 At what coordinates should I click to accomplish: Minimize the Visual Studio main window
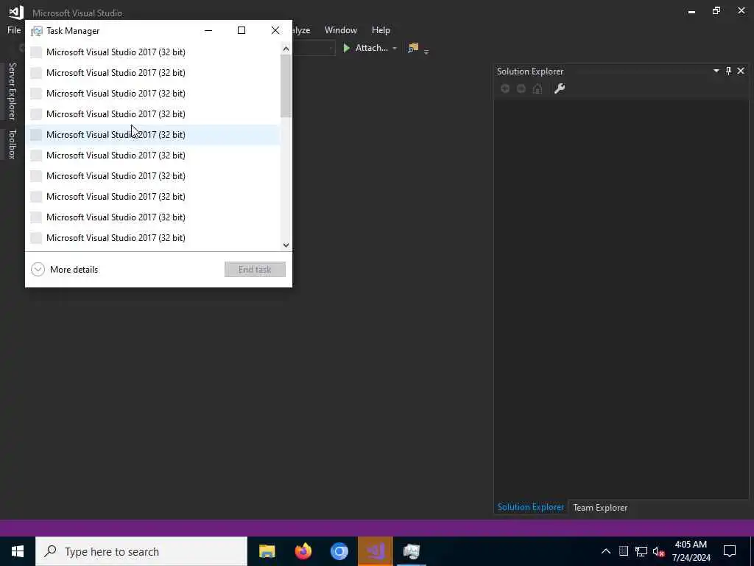[691, 10]
